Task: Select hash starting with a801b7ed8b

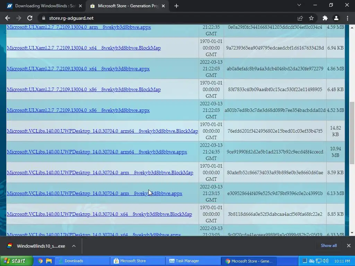Action: point(275,110)
